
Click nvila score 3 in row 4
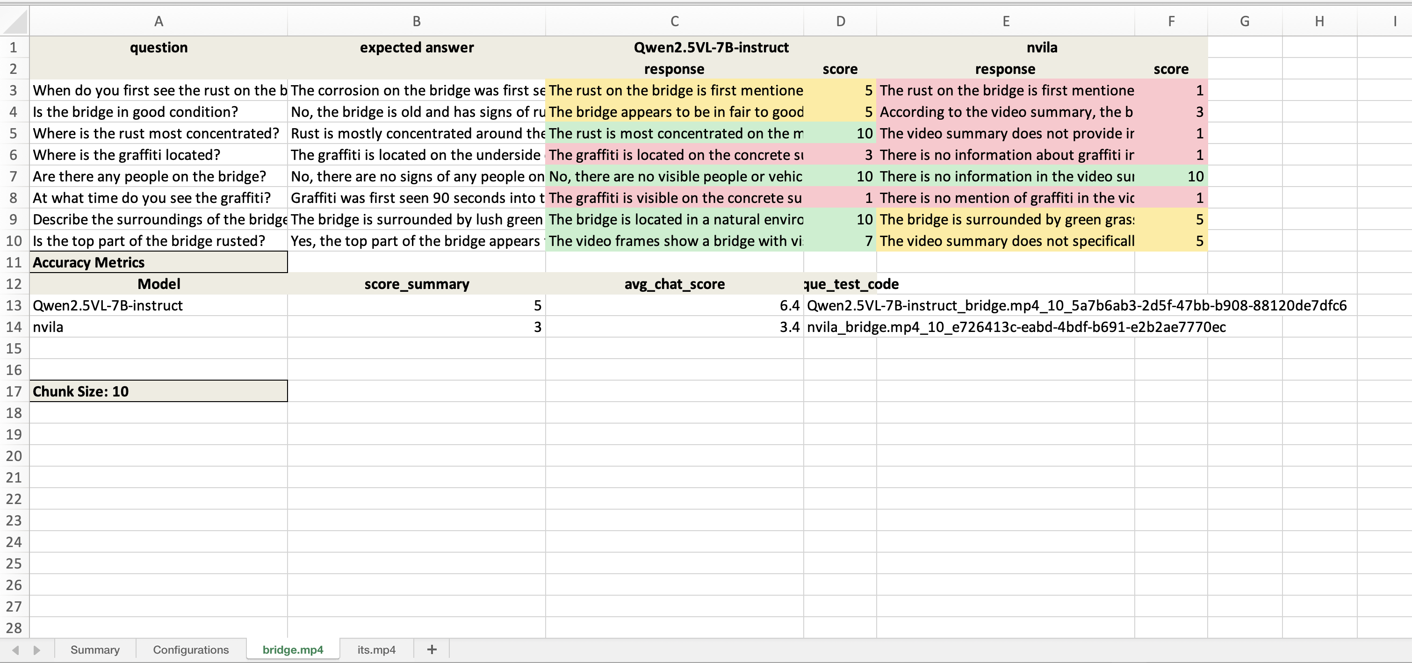pos(1171,112)
